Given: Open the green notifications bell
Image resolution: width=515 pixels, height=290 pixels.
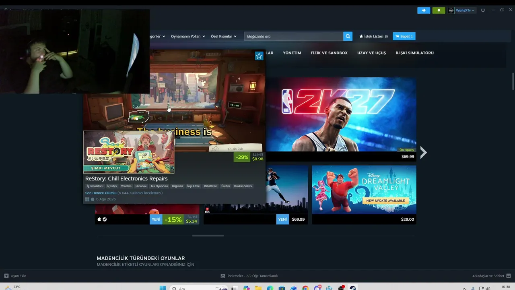Looking at the screenshot, I should point(439,10).
